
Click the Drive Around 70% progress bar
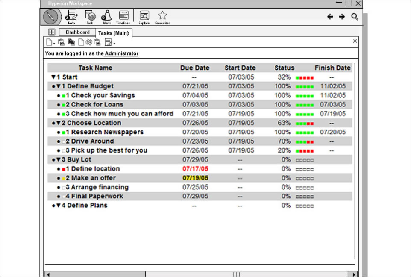pos(305,142)
